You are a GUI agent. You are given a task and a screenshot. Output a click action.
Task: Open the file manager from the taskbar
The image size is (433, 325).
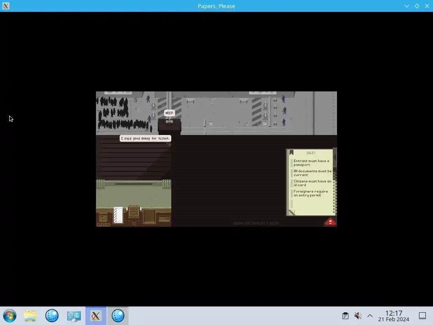[x=30, y=316]
